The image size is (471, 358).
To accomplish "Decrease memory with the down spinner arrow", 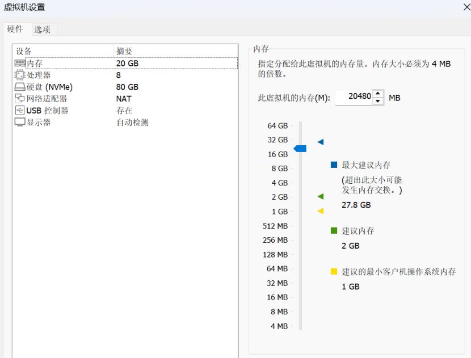I will pos(378,101).
